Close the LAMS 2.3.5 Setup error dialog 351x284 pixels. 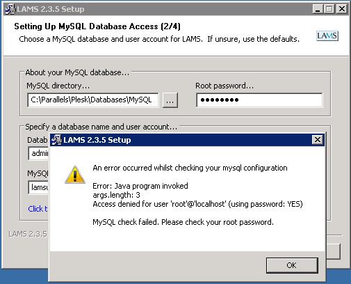318,140
